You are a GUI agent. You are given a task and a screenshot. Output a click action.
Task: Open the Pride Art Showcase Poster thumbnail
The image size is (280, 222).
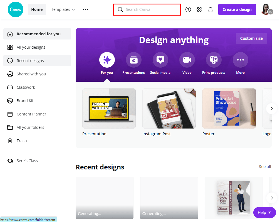pos(229,108)
